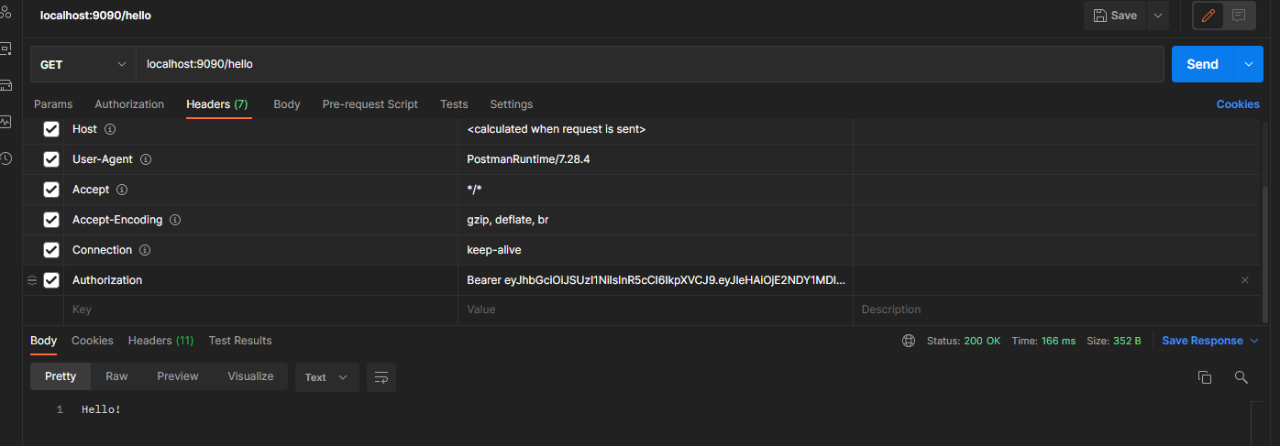Click the empty Description header field
The width and height of the screenshot is (1280, 446).
pos(1056,310)
